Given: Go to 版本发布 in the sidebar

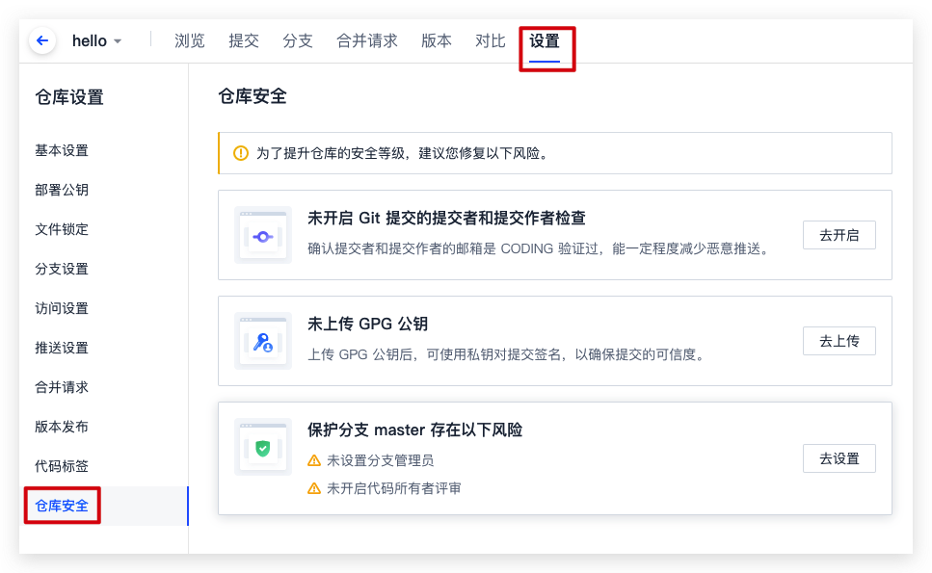Looking at the screenshot, I should [x=62, y=427].
